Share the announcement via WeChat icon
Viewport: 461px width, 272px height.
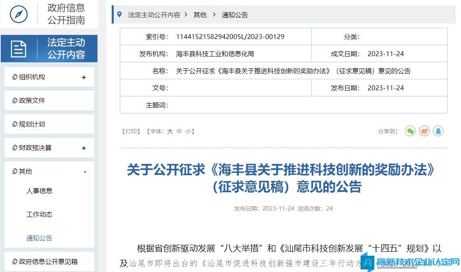tap(410, 131)
